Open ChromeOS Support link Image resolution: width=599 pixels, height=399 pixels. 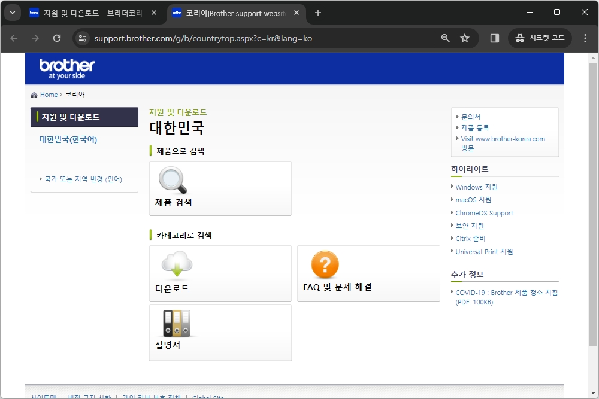click(484, 213)
